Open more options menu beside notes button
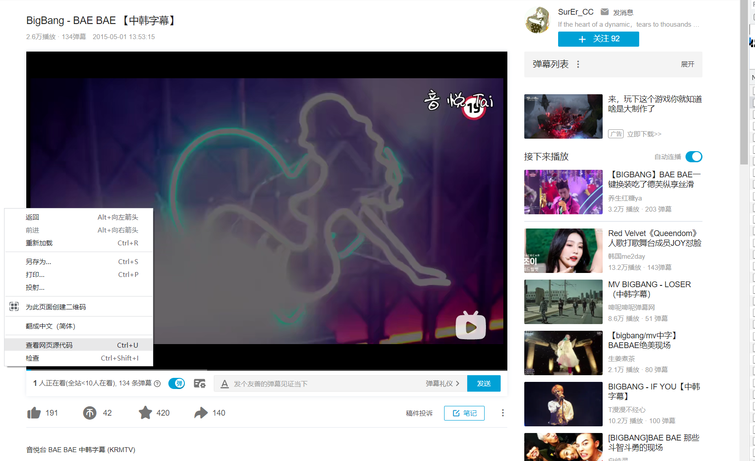This screenshot has height=461, width=755. point(503,413)
